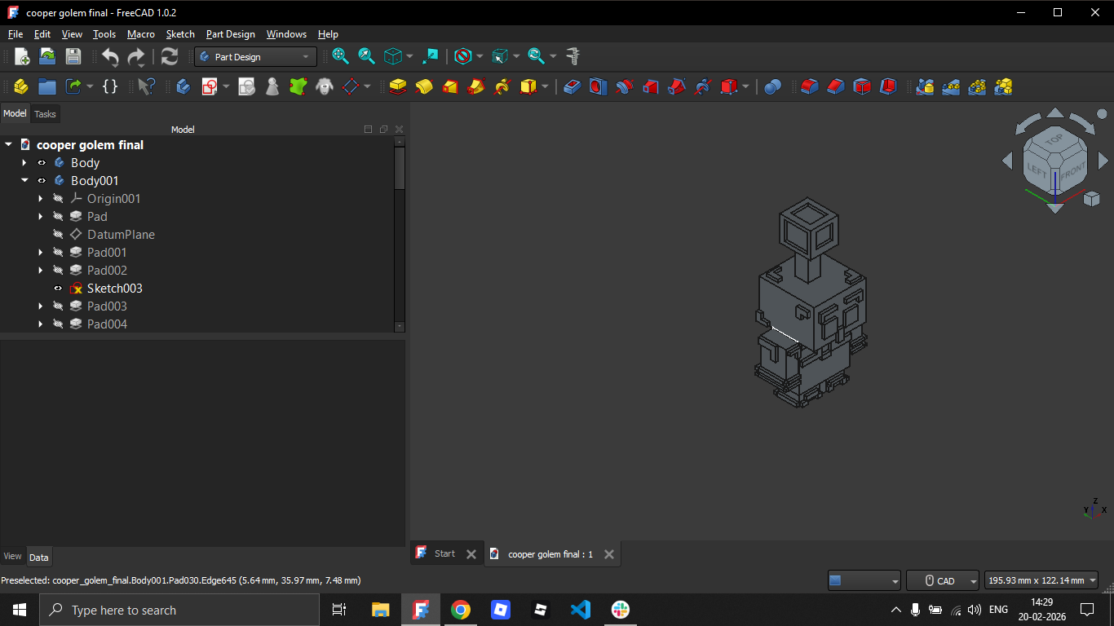Screen dimensions: 1114x626
Task: Switch to the Start document tab
Action: [x=445, y=553]
